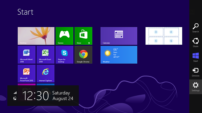Click the Start charm
Screen dimensions: 202x113
(195, 57)
